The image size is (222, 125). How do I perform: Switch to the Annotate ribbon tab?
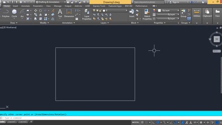(25, 6)
